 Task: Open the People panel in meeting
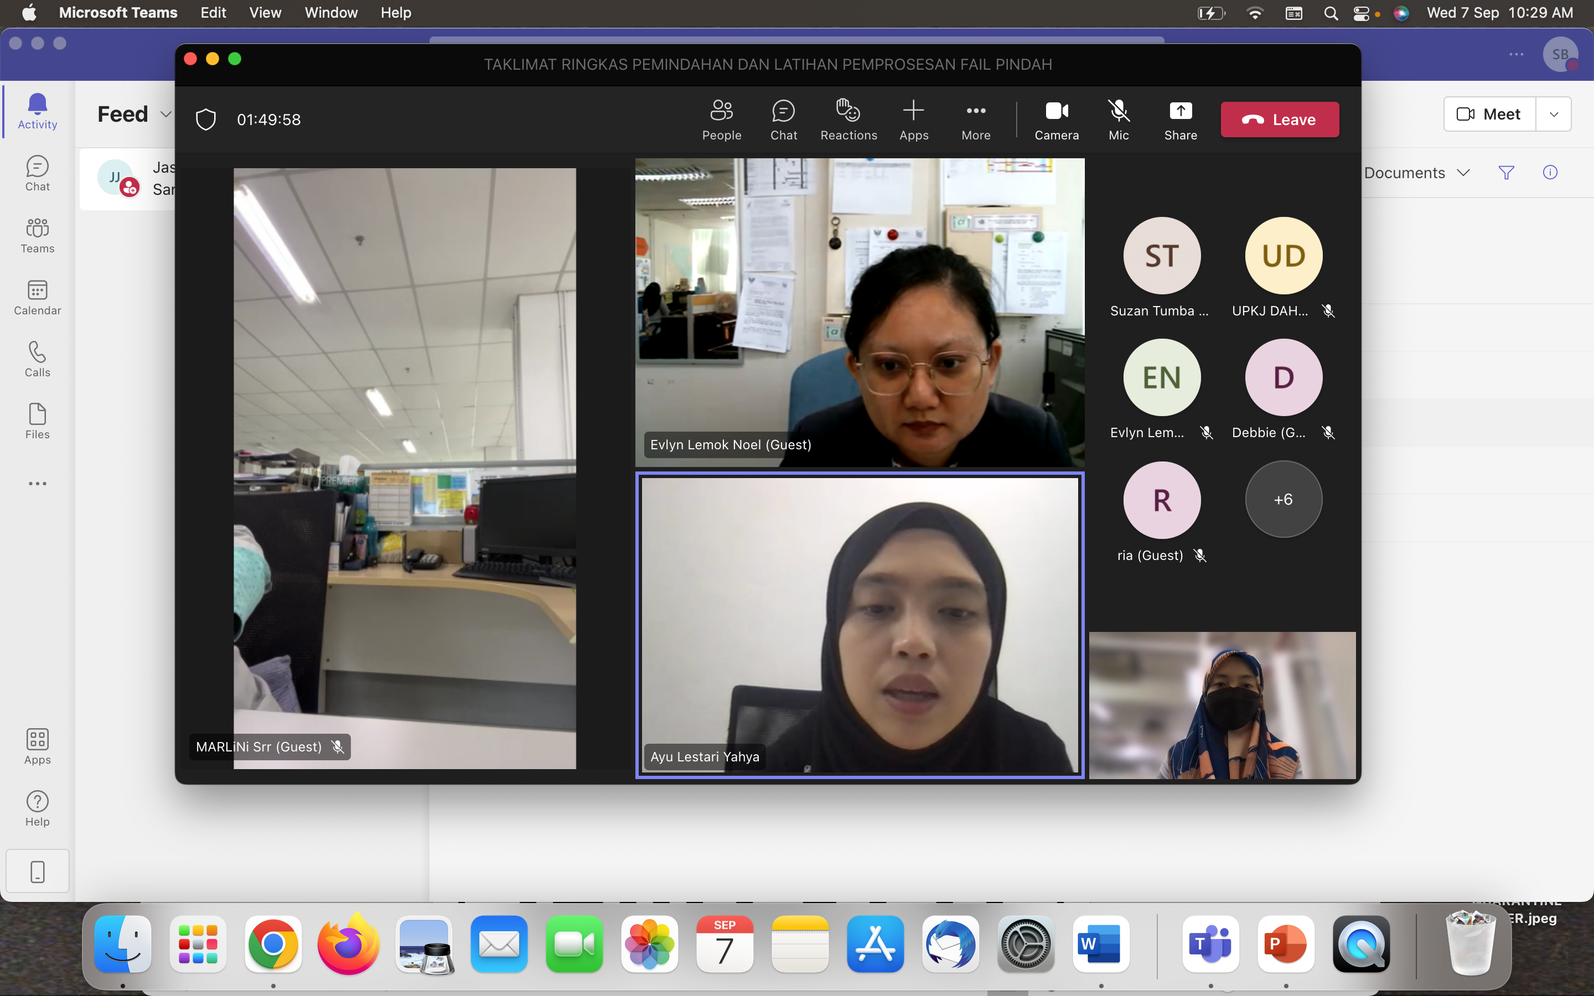pos(721,120)
